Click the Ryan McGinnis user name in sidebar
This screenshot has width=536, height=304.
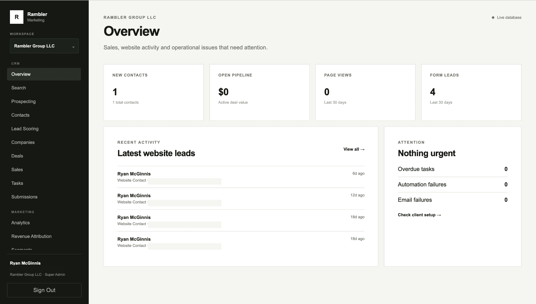(x=25, y=263)
